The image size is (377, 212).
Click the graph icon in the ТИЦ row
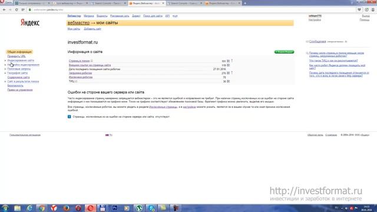pyautogui.click(x=228, y=81)
